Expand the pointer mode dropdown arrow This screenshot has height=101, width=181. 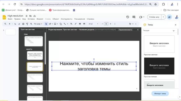tap(133, 24)
